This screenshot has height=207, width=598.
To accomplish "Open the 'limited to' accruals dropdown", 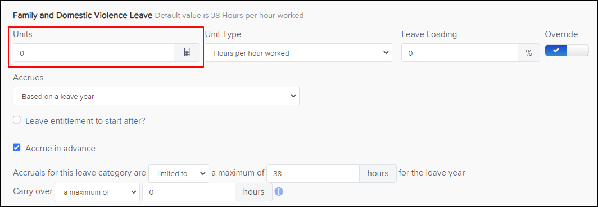I will pos(179,173).
